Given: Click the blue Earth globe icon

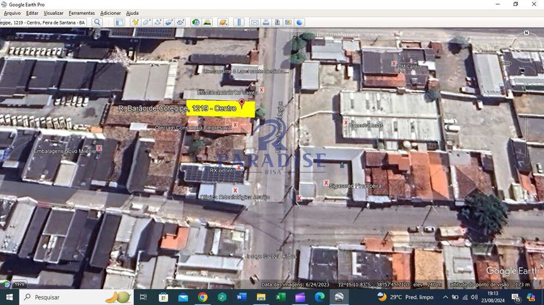Looking at the screenshot, I should coord(299,22).
